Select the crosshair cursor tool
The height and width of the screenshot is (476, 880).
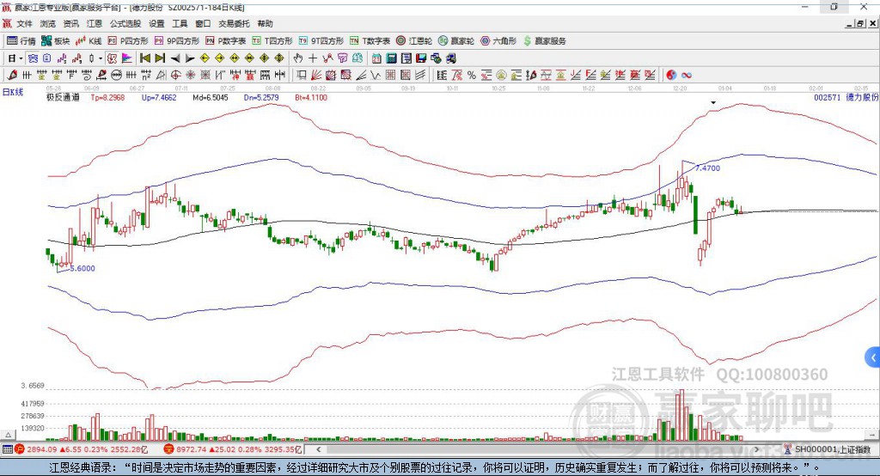point(313,58)
